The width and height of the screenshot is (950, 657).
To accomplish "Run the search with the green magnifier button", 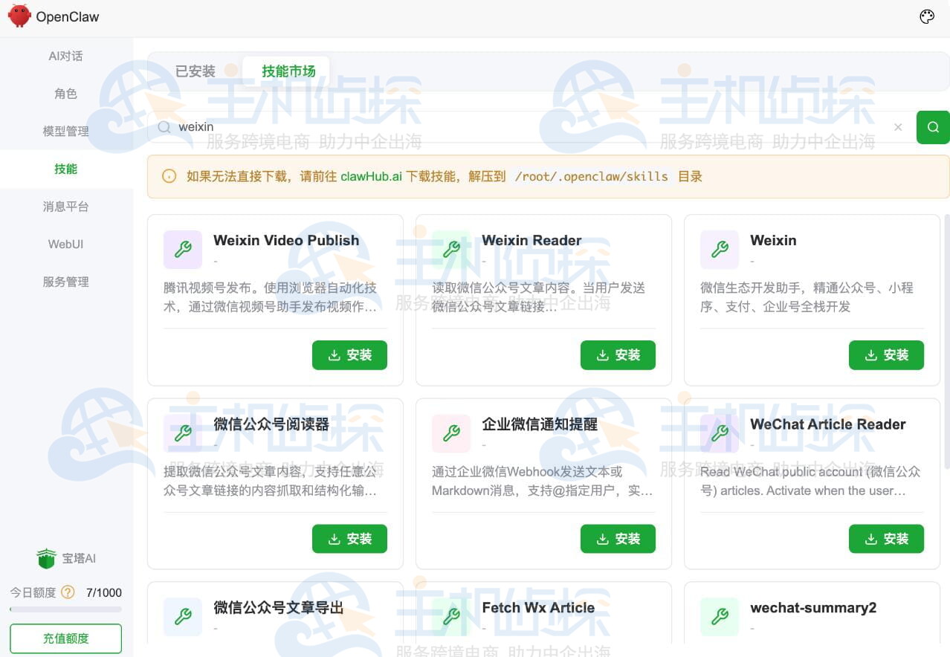I will point(933,127).
